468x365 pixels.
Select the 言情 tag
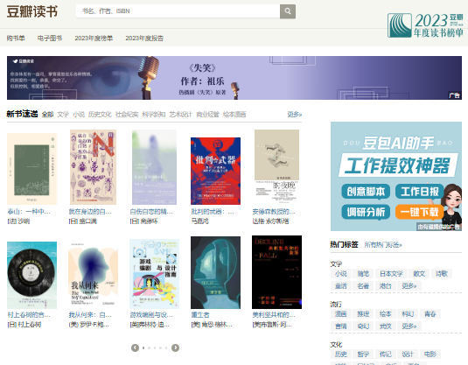[341, 326]
